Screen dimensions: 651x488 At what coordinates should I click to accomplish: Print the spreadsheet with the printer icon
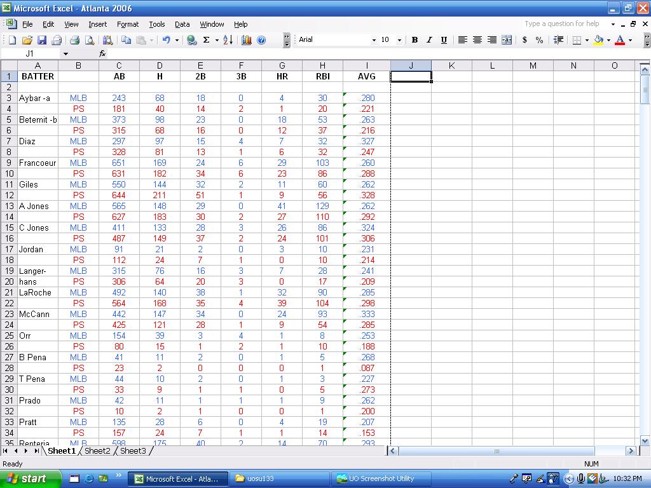tap(75, 40)
